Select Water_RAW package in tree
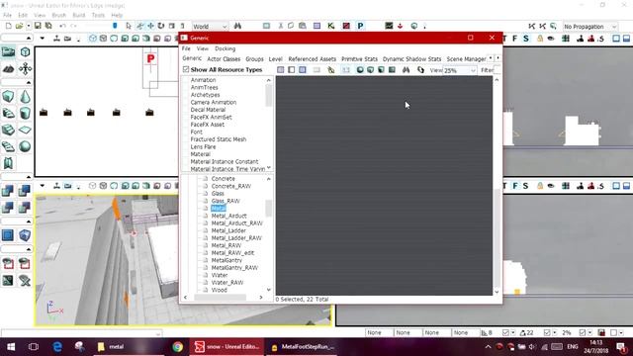The image size is (633, 356). (x=227, y=283)
